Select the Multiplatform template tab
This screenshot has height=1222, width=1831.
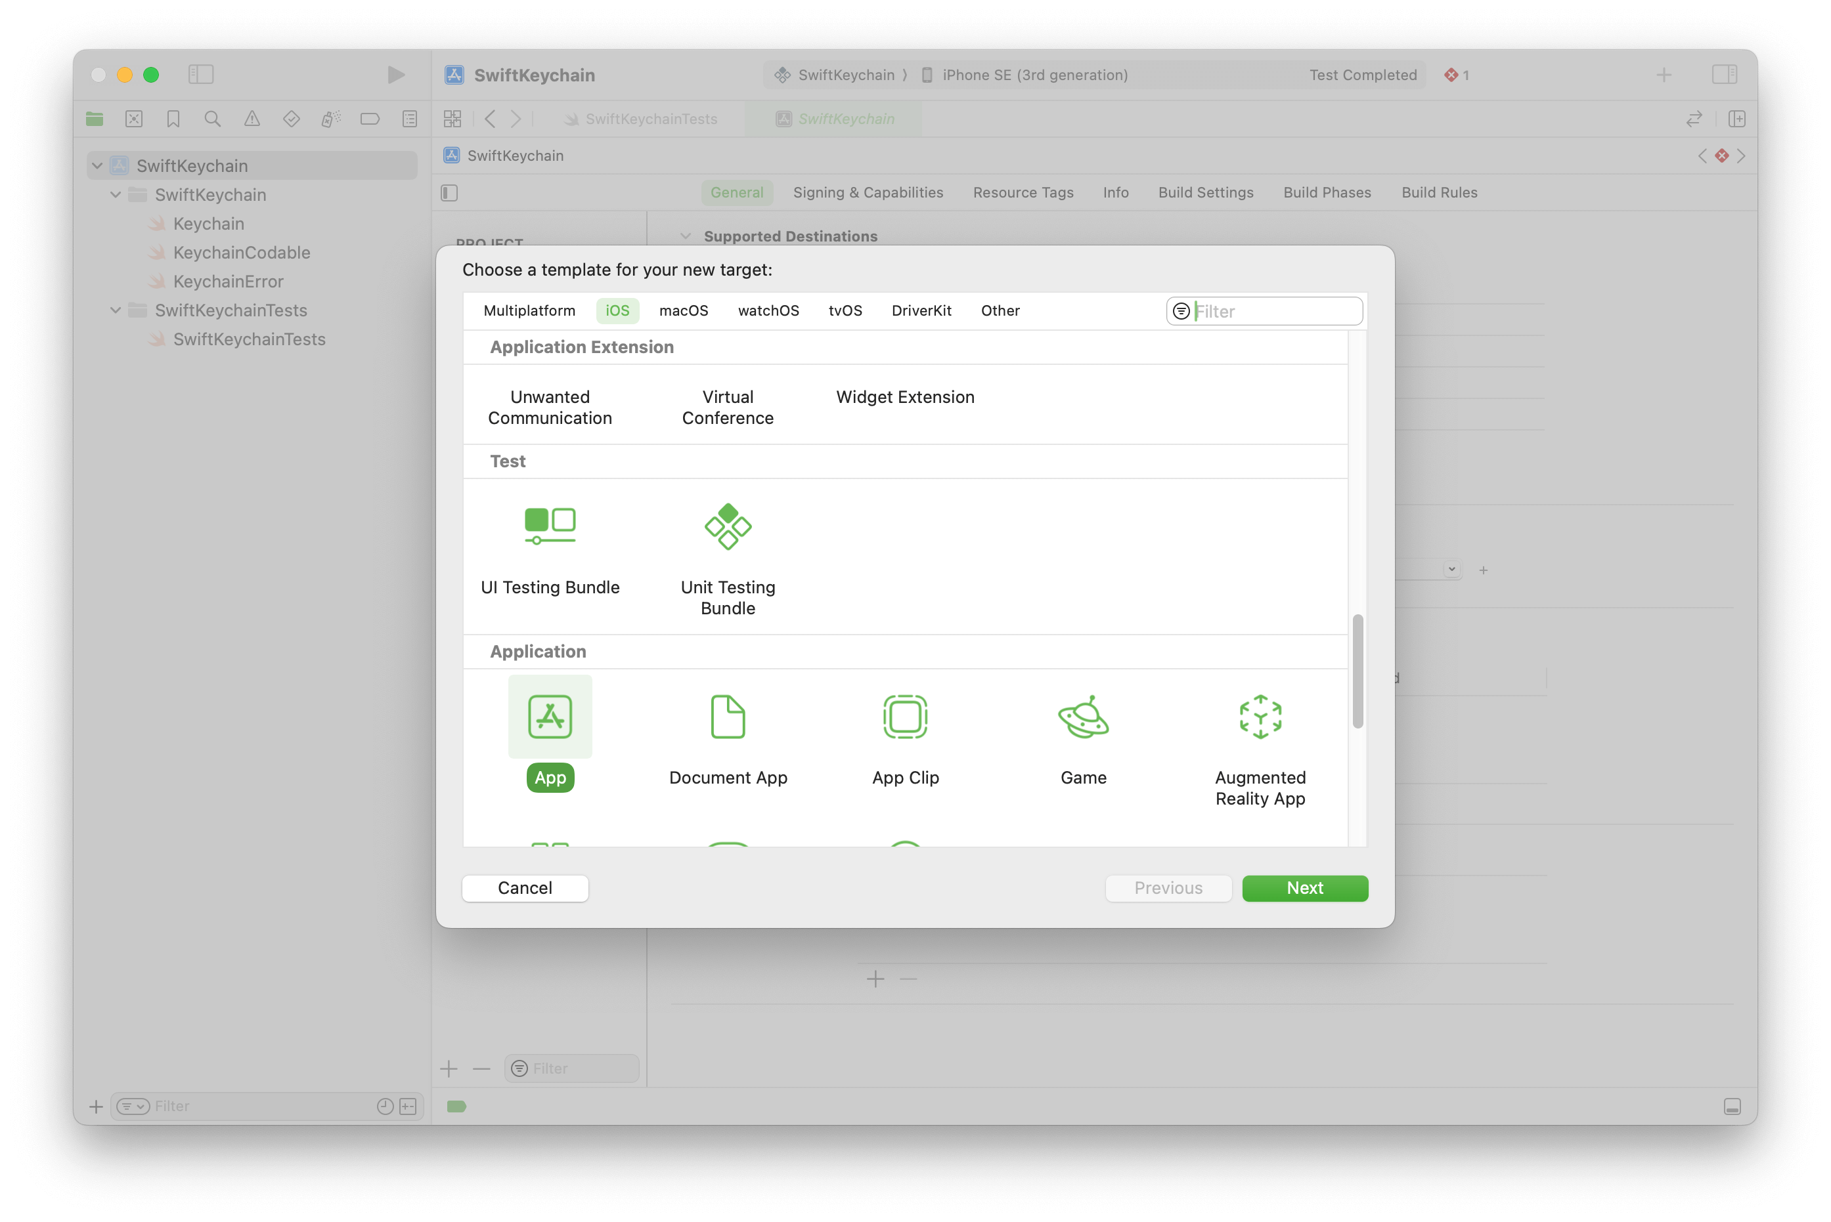[x=529, y=310]
